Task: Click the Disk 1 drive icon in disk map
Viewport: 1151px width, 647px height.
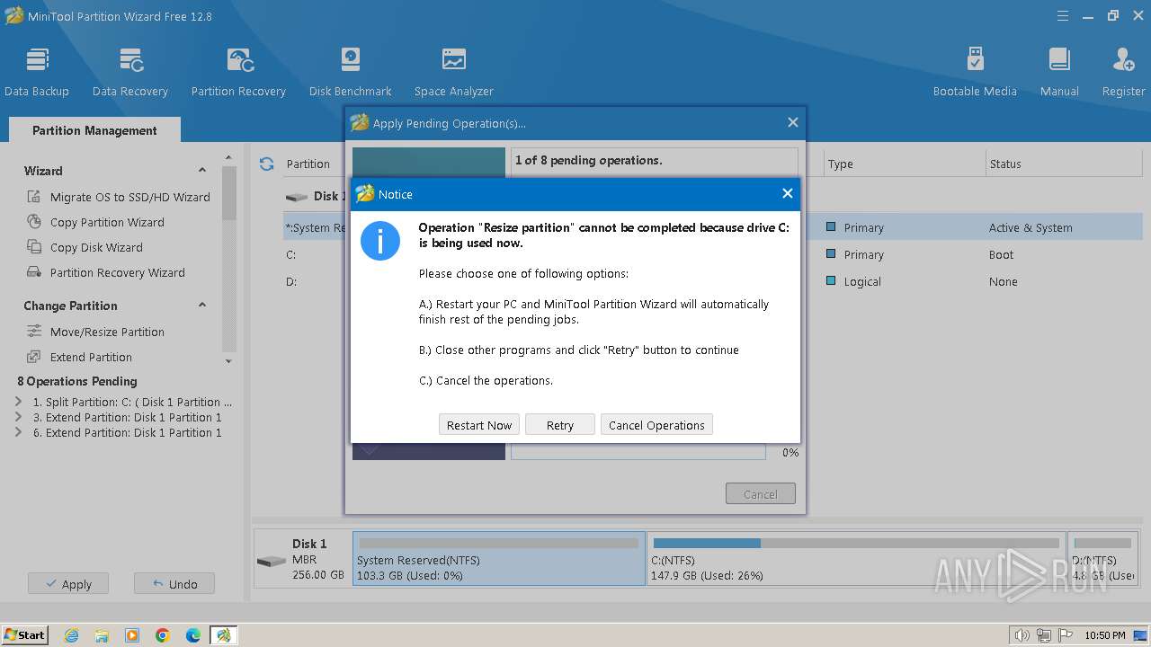Action: coord(272,562)
